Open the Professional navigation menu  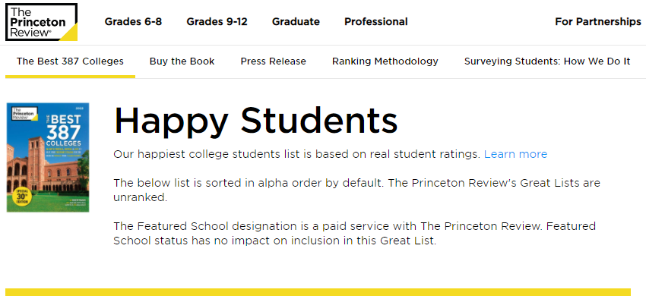(376, 22)
